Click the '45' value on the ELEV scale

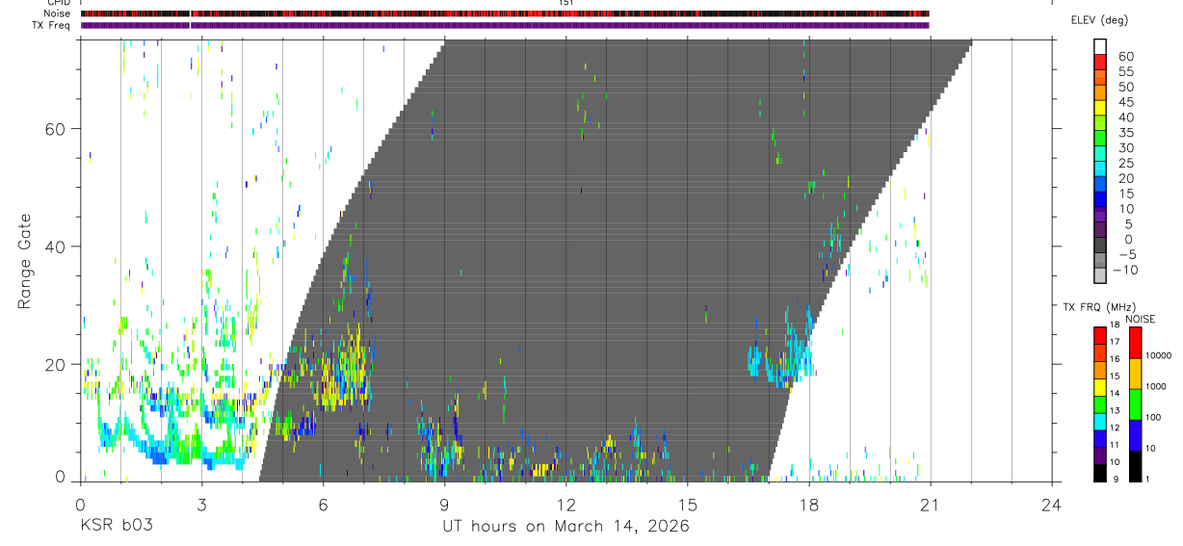click(x=1125, y=102)
